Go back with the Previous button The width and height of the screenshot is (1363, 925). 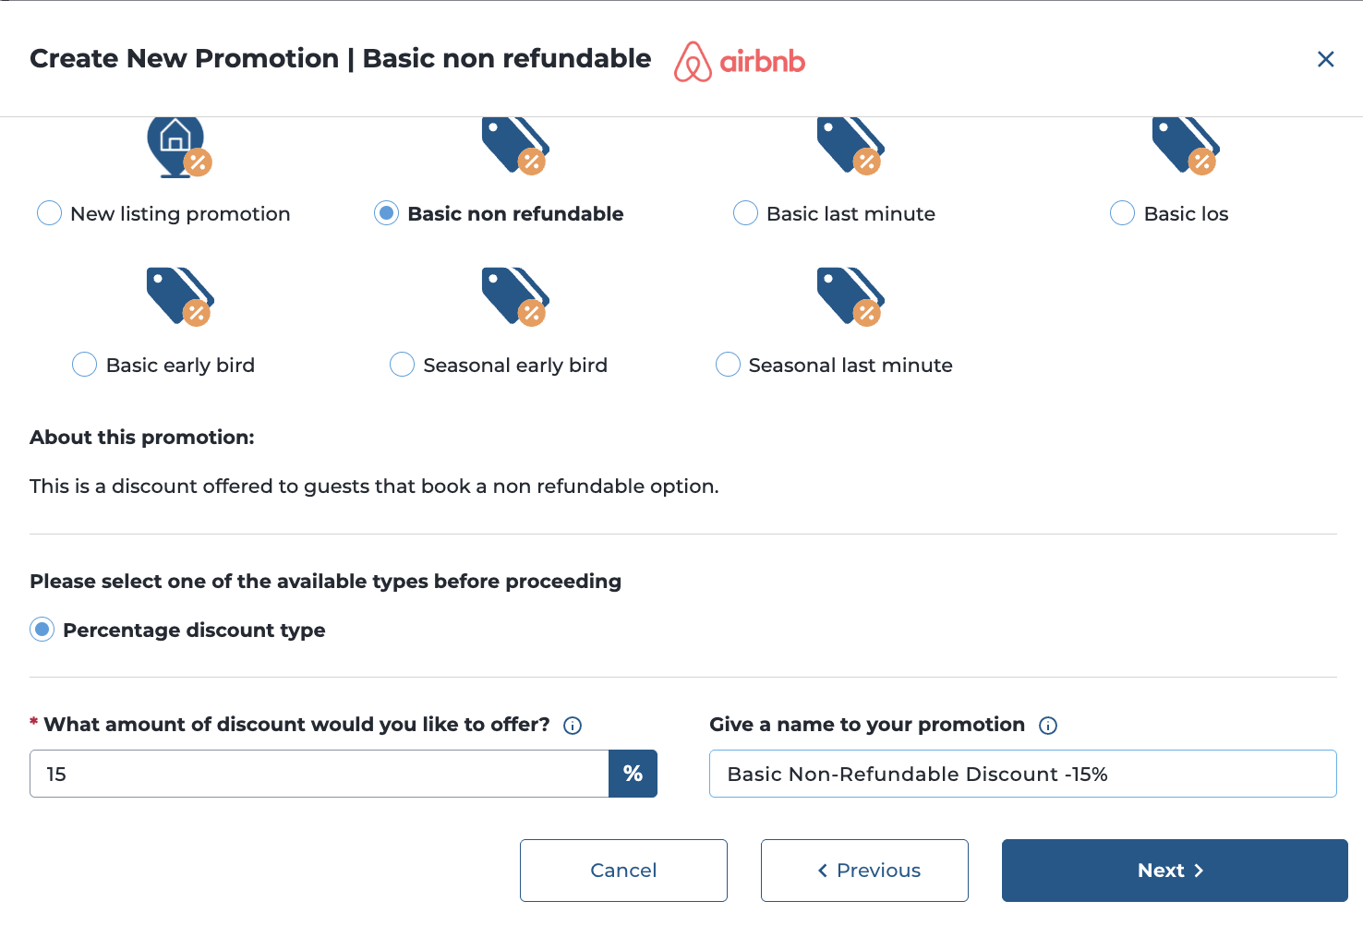click(x=864, y=871)
